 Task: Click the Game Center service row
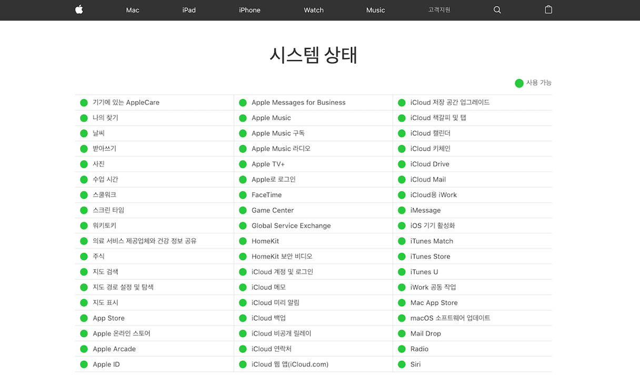(x=272, y=210)
